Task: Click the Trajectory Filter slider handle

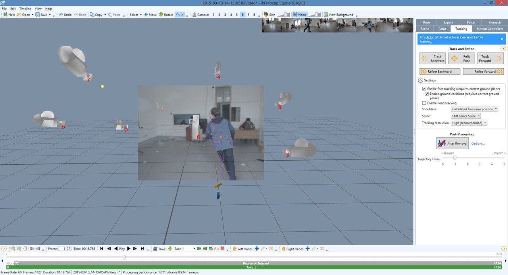Action: (x=455, y=158)
